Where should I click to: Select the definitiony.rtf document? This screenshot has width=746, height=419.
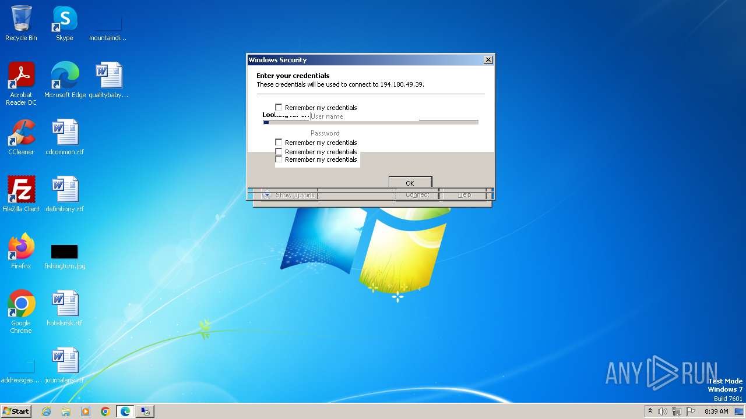point(65,194)
